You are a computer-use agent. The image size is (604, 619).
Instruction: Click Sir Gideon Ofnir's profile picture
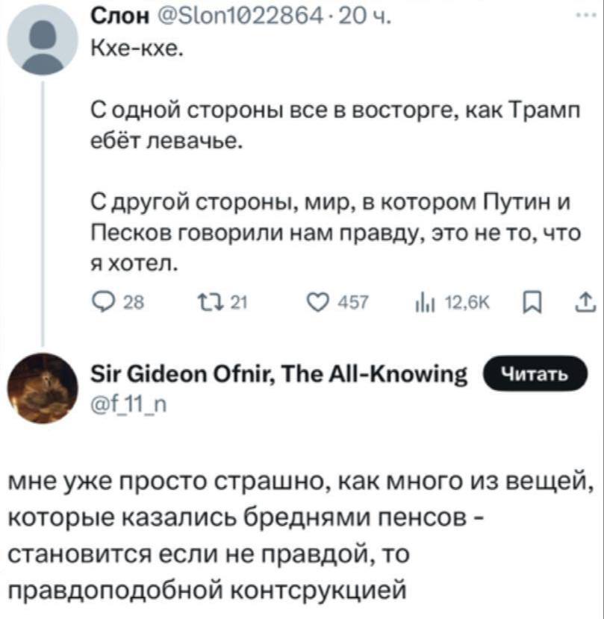43,387
